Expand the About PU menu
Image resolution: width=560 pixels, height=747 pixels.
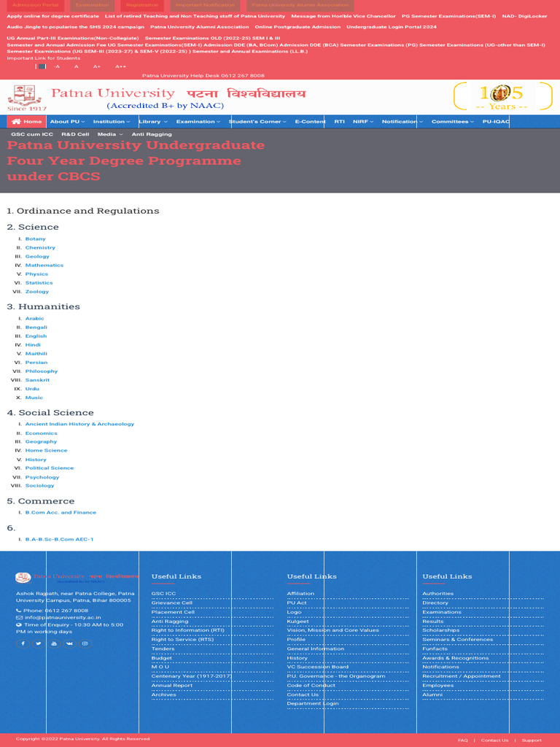tap(66, 122)
